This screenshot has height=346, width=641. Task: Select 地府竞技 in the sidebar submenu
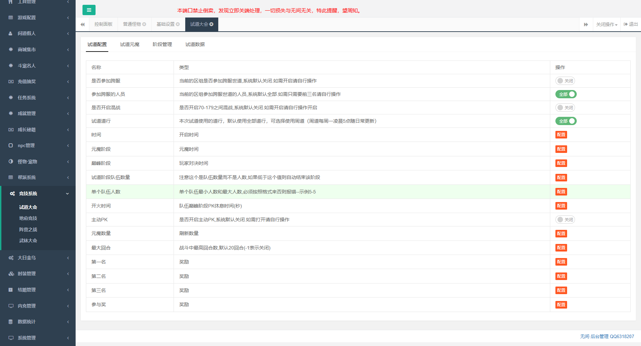[28, 218]
